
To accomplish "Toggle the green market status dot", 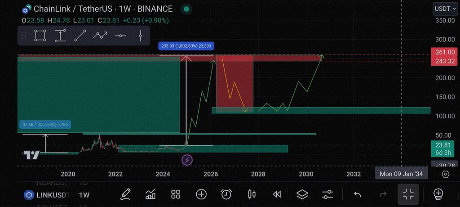I will pos(186,9).
